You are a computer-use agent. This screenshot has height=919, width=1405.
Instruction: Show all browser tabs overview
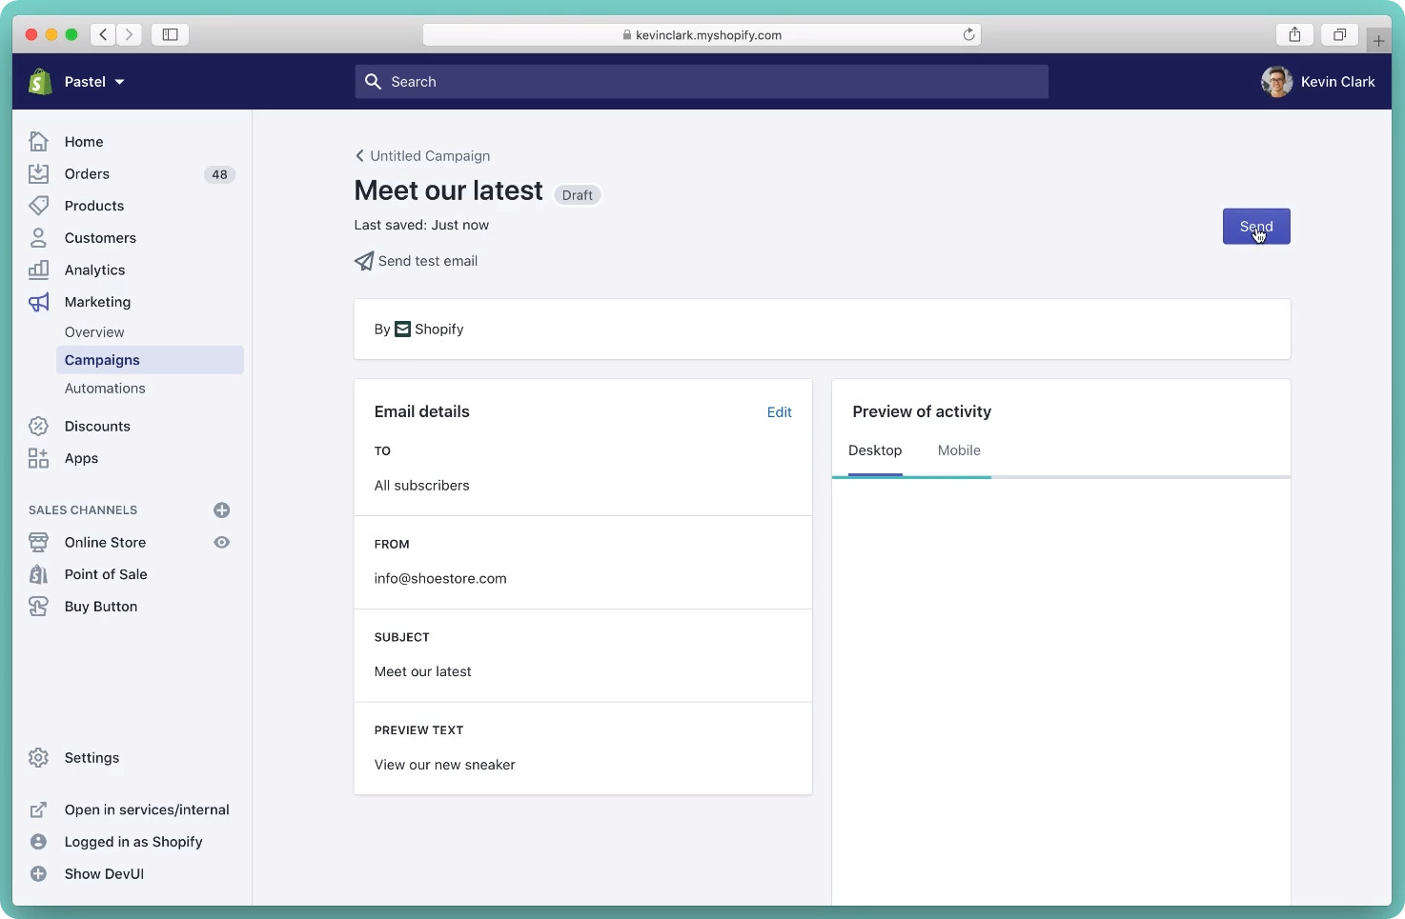click(x=1339, y=34)
